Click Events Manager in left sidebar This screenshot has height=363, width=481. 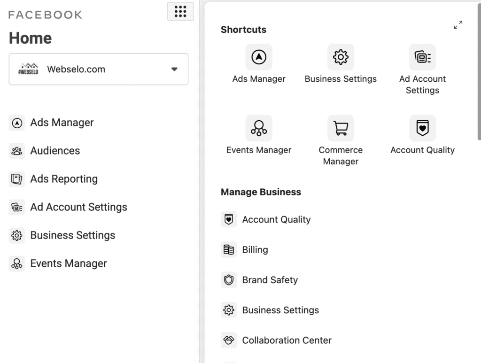click(x=69, y=263)
